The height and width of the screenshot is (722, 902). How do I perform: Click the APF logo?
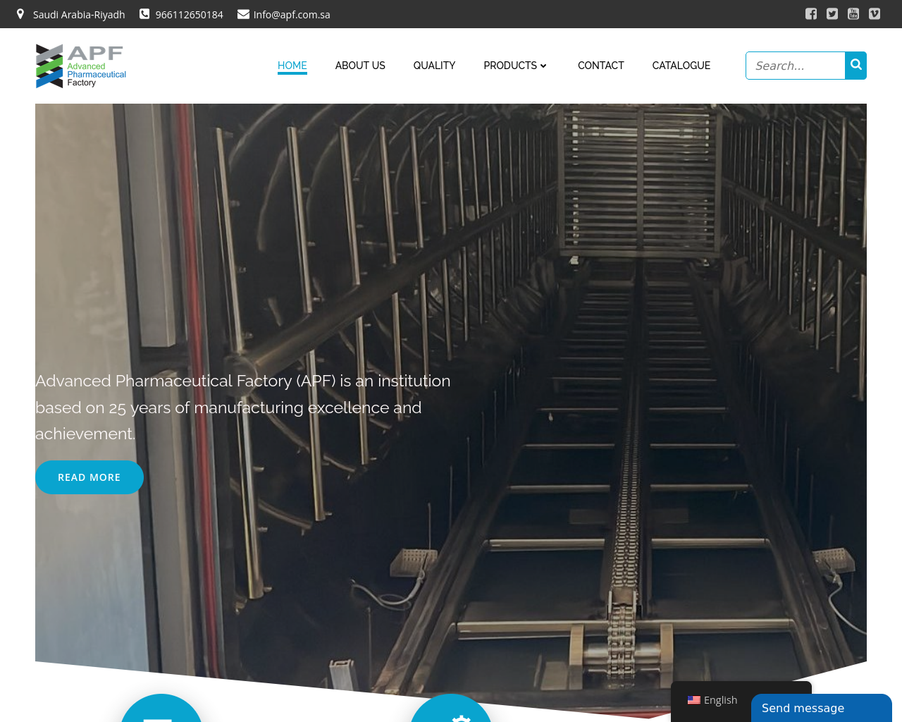[x=81, y=66]
